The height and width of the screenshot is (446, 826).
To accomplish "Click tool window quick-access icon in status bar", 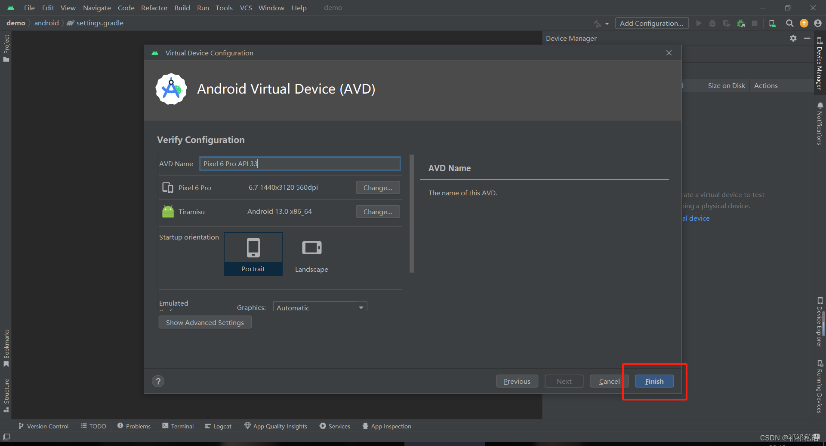I will [6, 437].
